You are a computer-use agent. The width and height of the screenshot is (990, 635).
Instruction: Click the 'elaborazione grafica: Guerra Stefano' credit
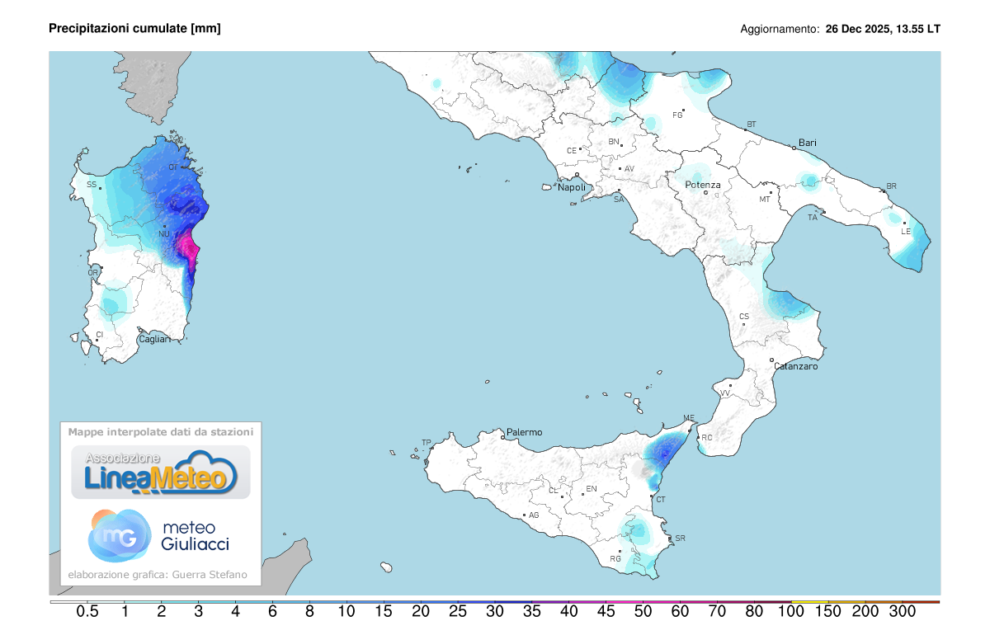(x=157, y=574)
